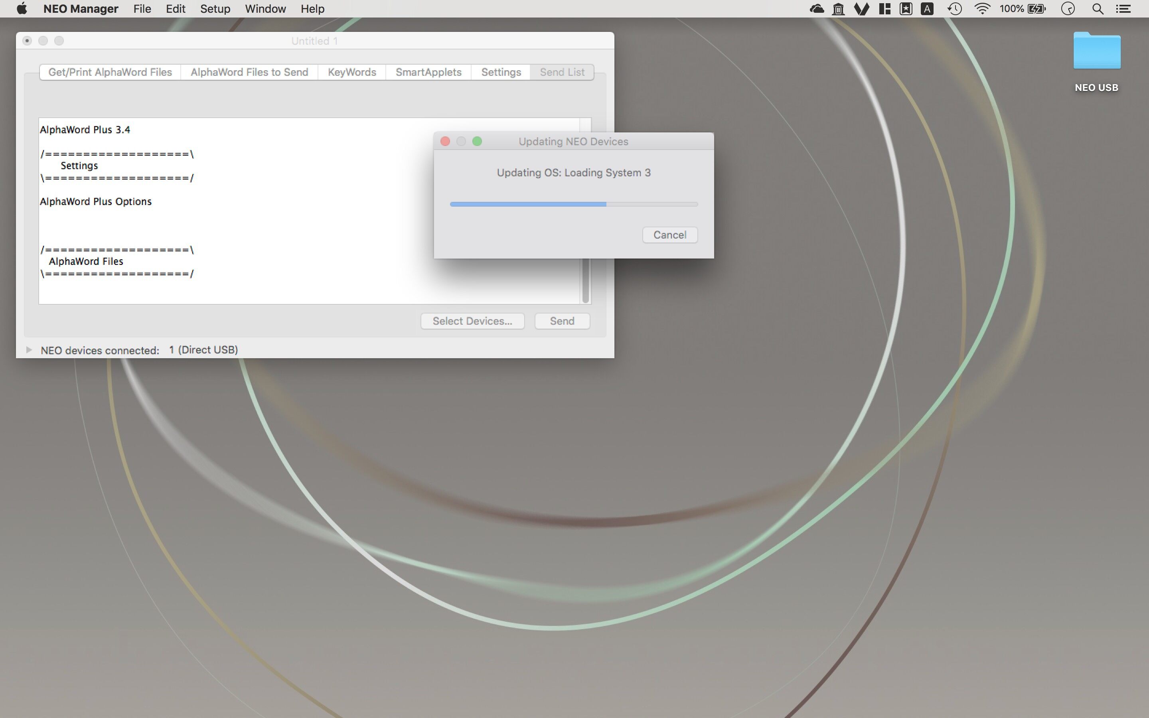Click 'AlphaWord Plus 3.4' text line
Viewport: 1149px width, 718px height.
tap(85, 130)
